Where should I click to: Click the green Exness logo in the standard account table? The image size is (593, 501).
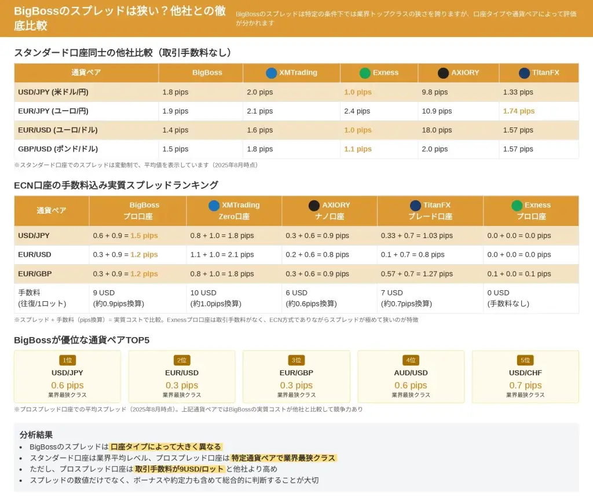coord(365,73)
